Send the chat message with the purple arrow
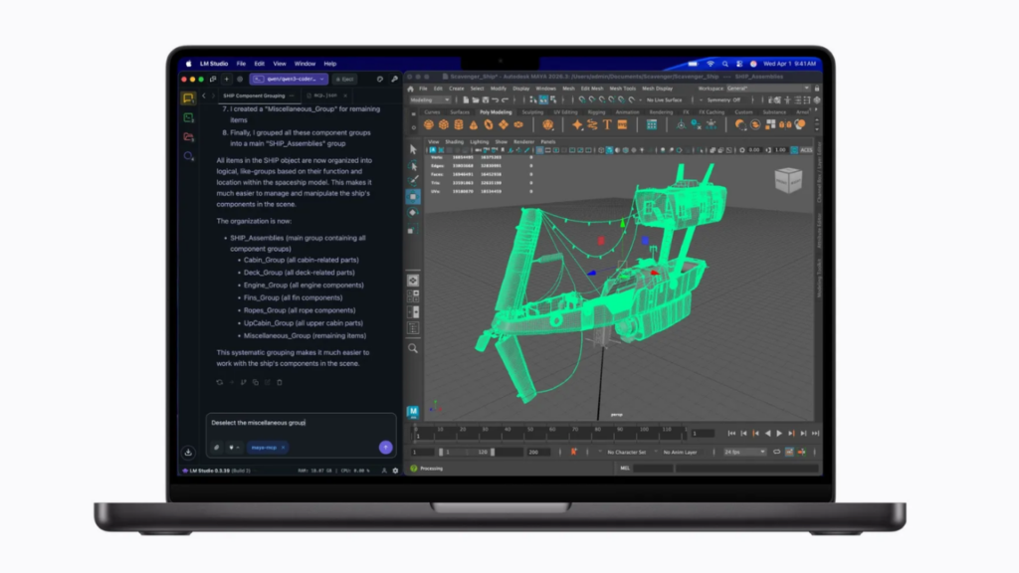Screen dimensions: 1019x573 click(385, 447)
